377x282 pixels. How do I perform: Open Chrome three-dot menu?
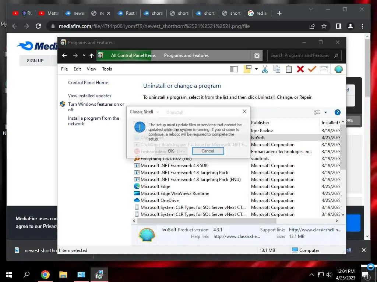[x=362, y=26]
